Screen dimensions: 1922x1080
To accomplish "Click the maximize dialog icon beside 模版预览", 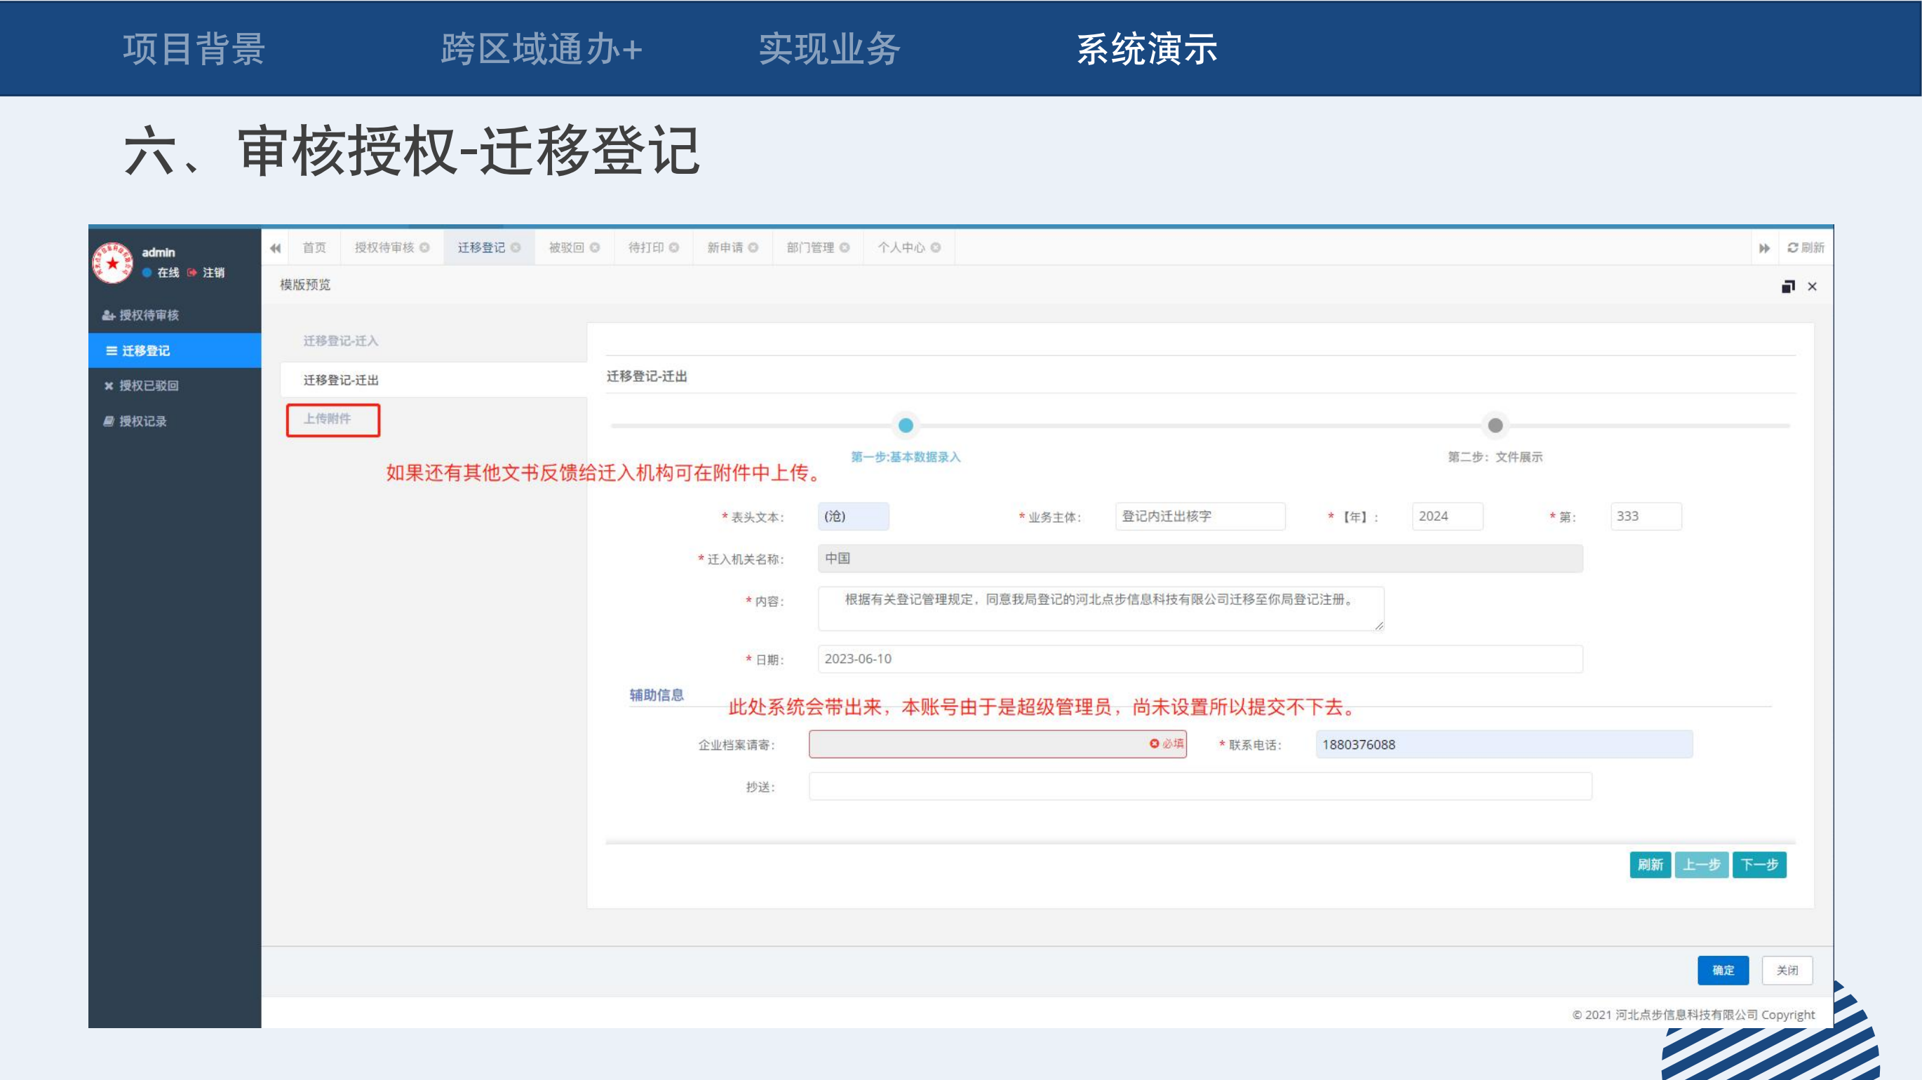I will pos(1788,287).
